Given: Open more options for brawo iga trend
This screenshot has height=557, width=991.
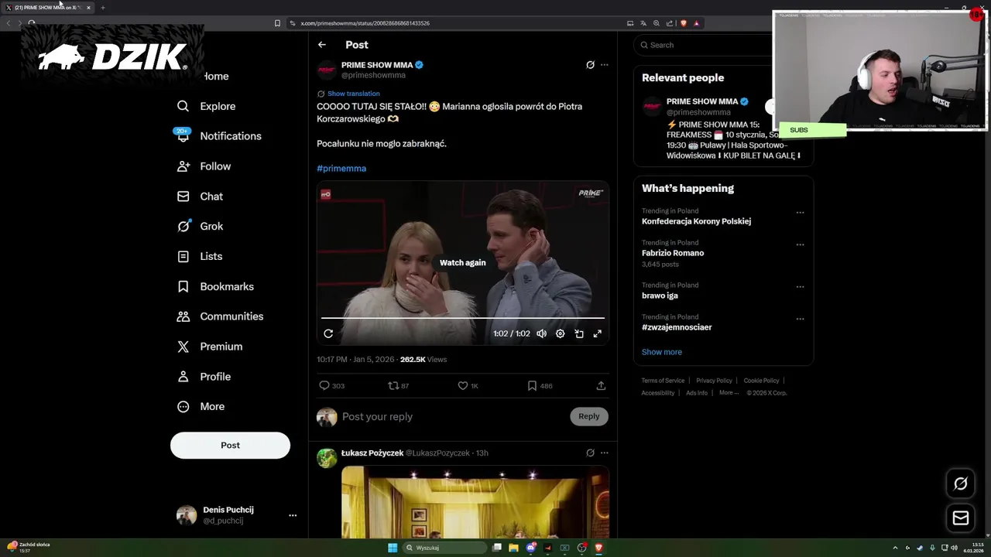Looking at the screenshot, I should [800, 287].
